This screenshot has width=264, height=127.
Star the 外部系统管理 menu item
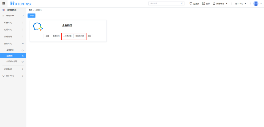(23, 62)
